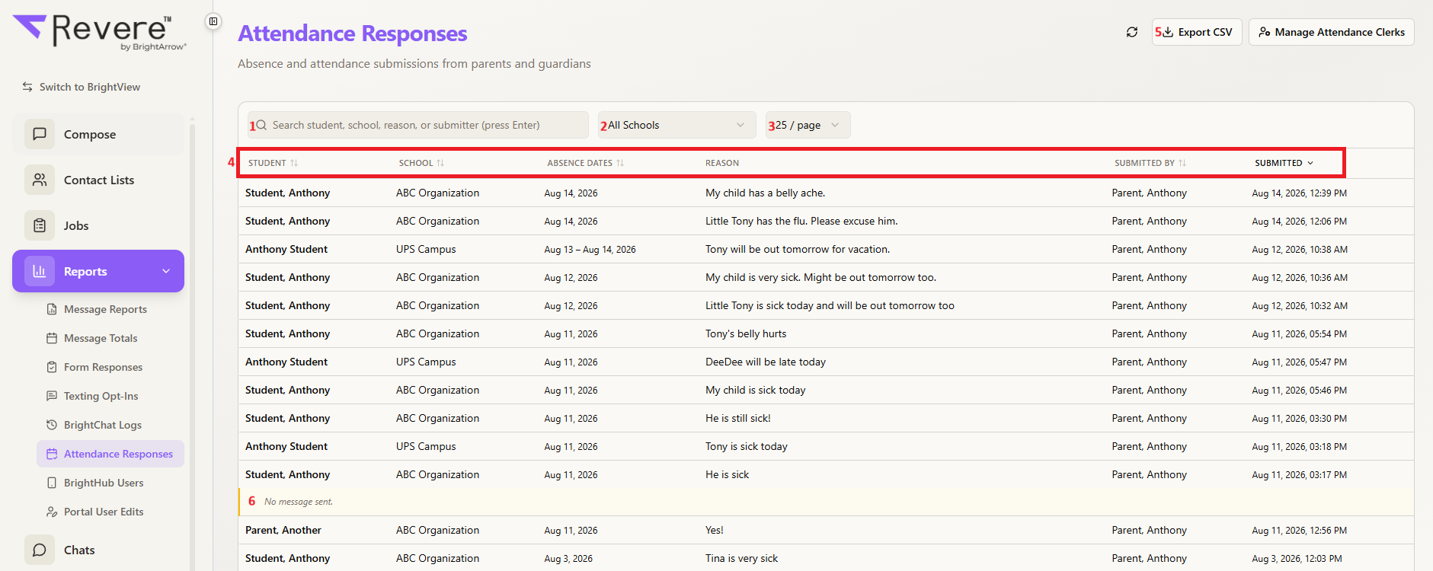Open Chats from the sidebar
Screen dimensions: 1433x571
pyautogui.click(x=98, y=550)
